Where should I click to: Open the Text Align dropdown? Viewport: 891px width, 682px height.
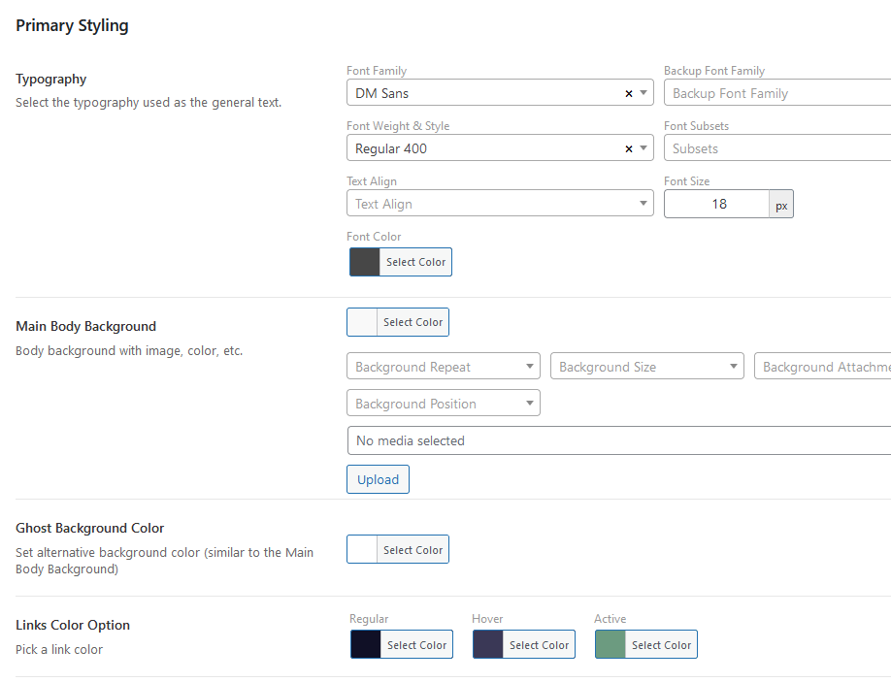pyautogui.click(x=643, y=204)
